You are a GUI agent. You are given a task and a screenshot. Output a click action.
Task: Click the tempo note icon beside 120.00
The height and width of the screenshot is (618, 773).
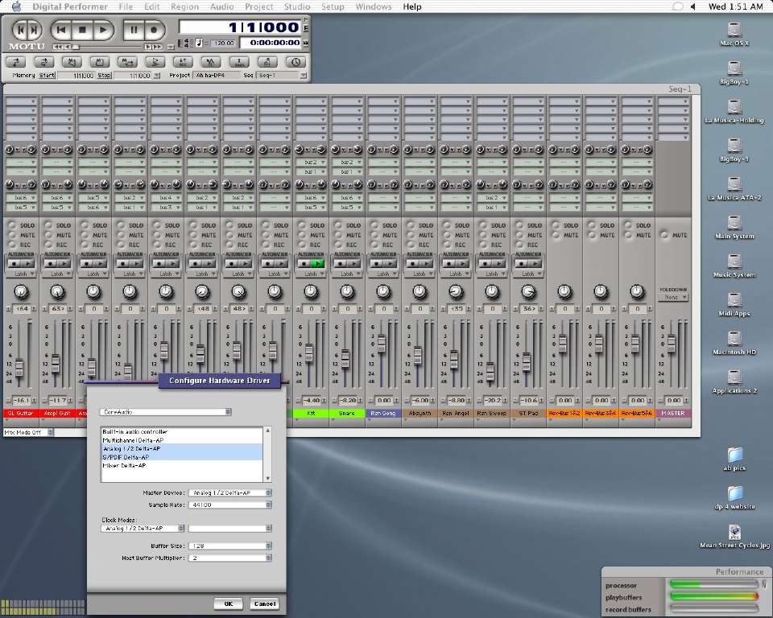[x=199, y=43]
